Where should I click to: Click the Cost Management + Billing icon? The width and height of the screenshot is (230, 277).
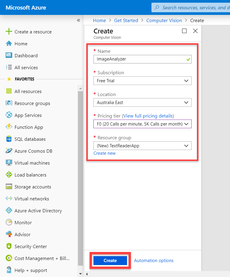pyautogui.click(x=9, y=258)
